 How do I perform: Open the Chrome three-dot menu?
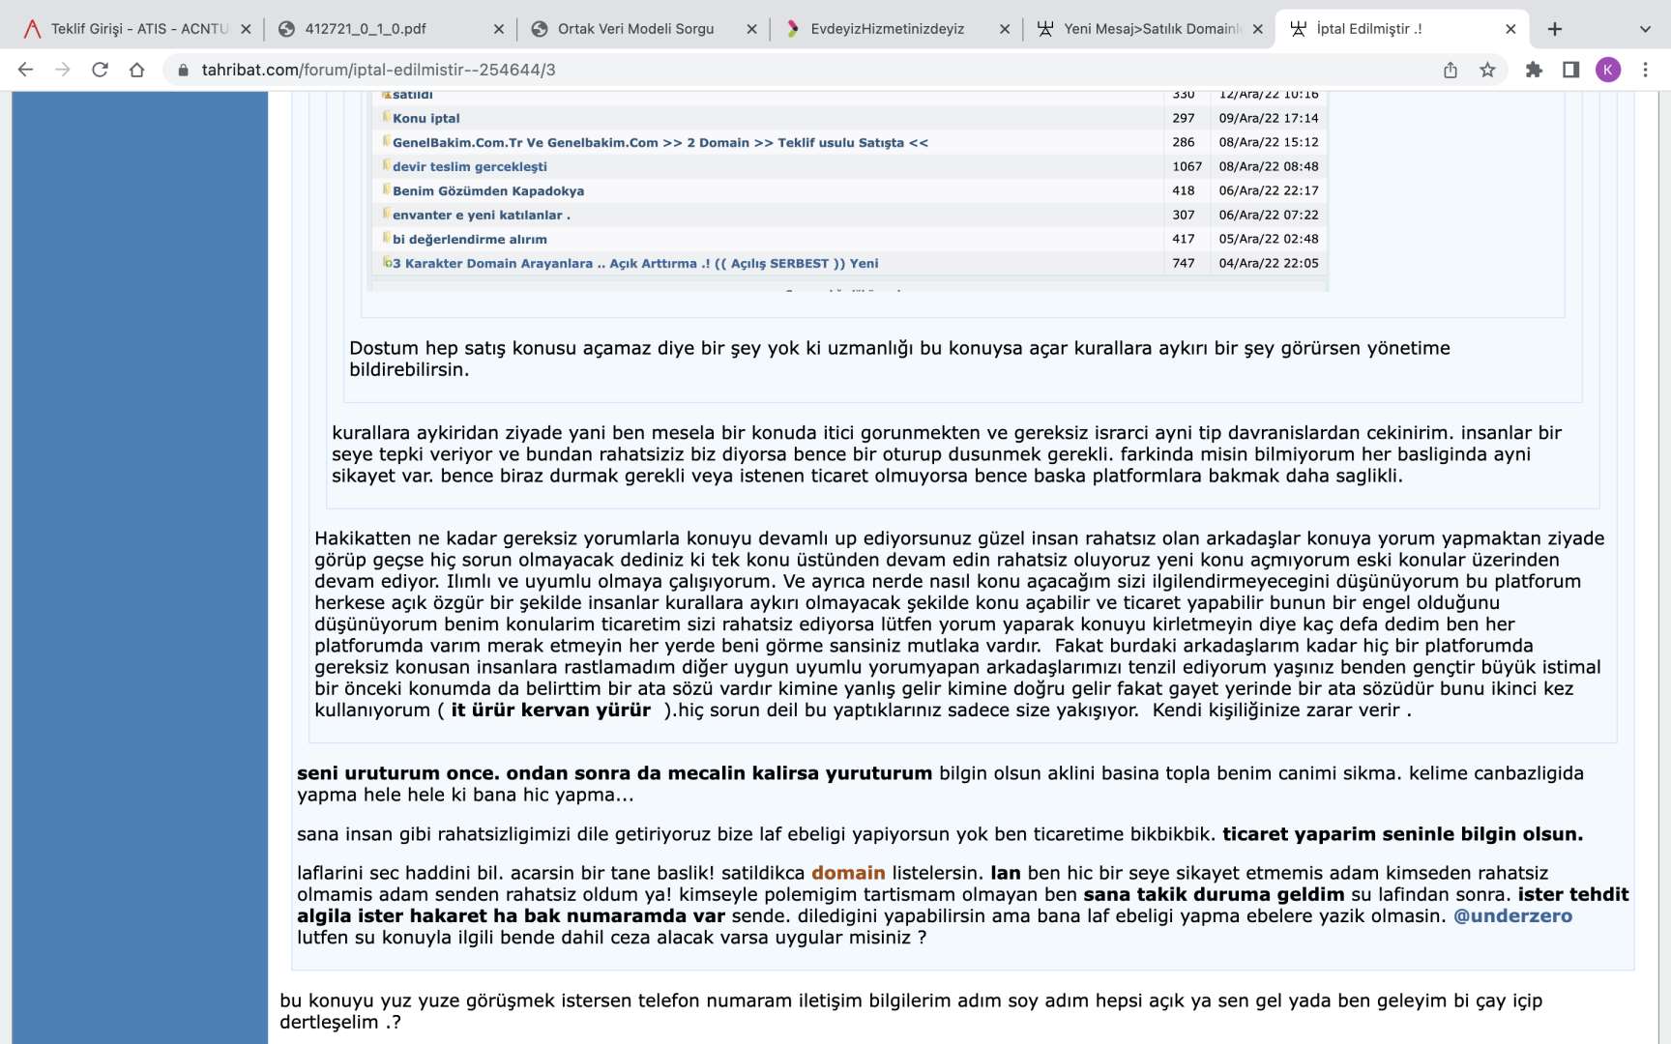[1645, 70]
